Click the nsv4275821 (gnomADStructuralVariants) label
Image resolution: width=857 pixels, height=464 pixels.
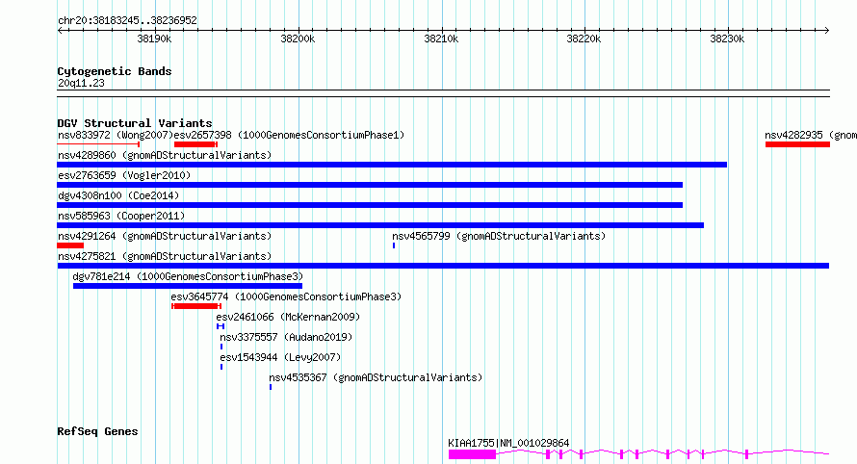click(165, 256)
